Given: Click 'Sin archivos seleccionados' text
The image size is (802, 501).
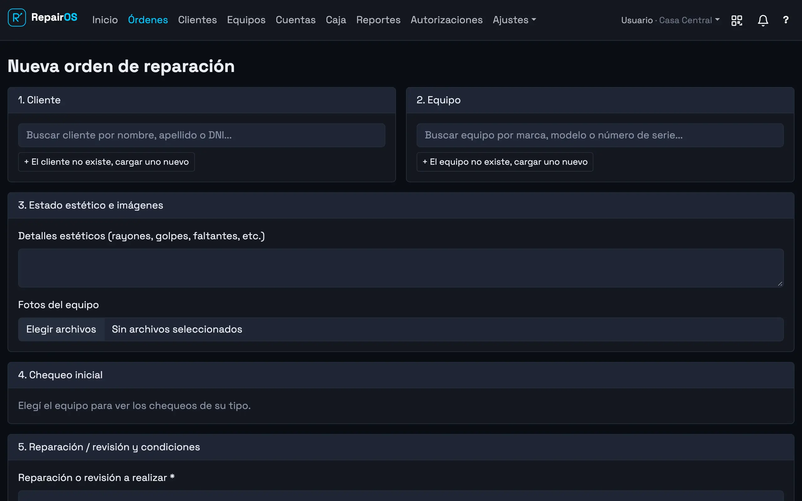Looking at the screenshot, I should point(177,329).
